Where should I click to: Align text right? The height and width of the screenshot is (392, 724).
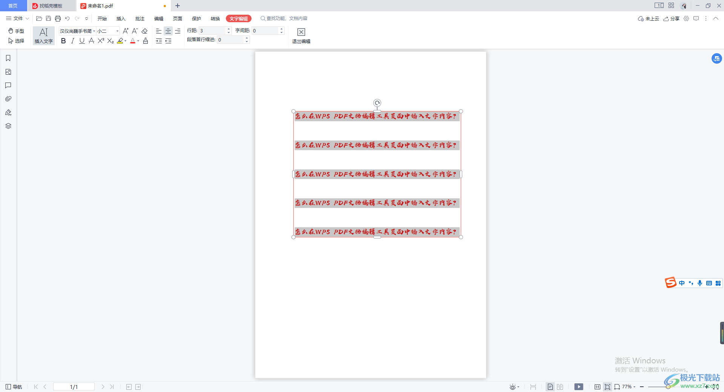pos(178,31)
